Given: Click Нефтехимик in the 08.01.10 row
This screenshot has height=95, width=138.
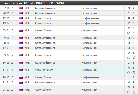Looking at the screenshot, I should coord(89,90).
